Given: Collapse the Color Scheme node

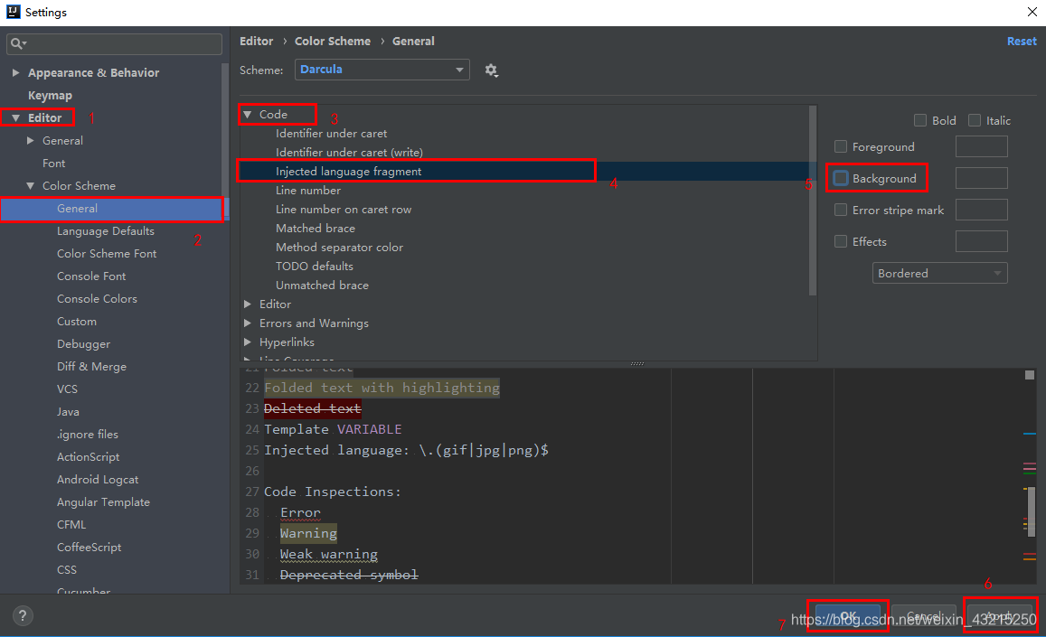Looking at the screenshot, I should click(x=30, y=186).
